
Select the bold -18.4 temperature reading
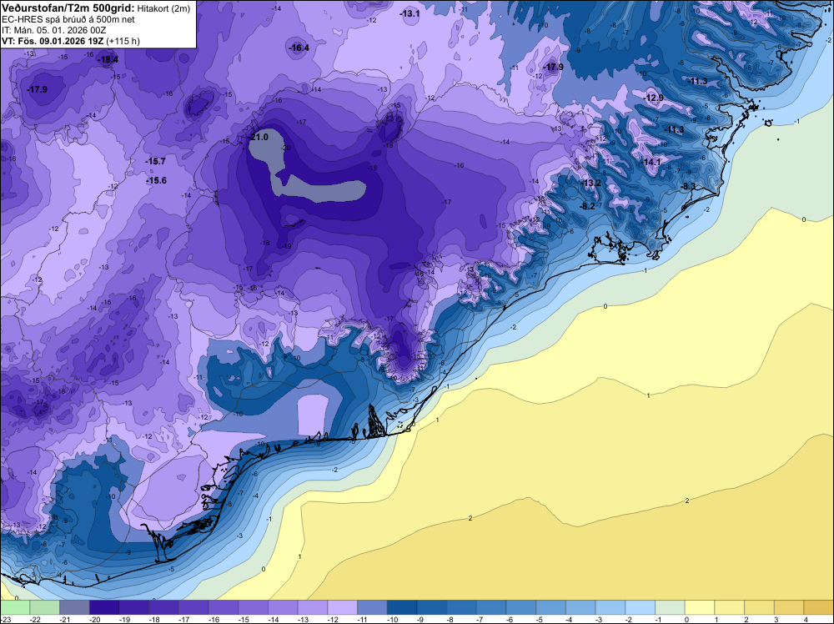tap(109, 59)
